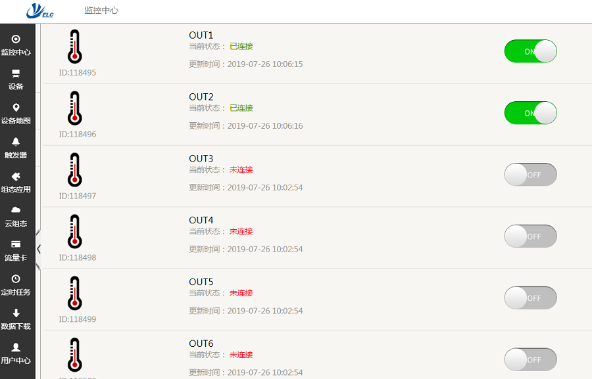Turn off the OUT1 switch

pyautogui.click(x=530, y=51)
